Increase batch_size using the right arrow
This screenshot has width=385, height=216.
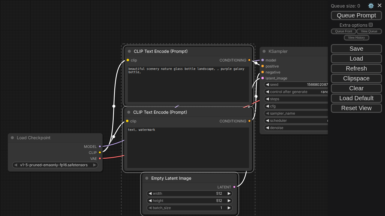pyautogui.click(x=229, y=208)
